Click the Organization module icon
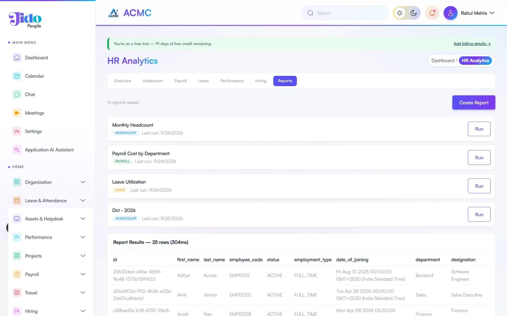507x316 pixels. (x=17, y=182)
